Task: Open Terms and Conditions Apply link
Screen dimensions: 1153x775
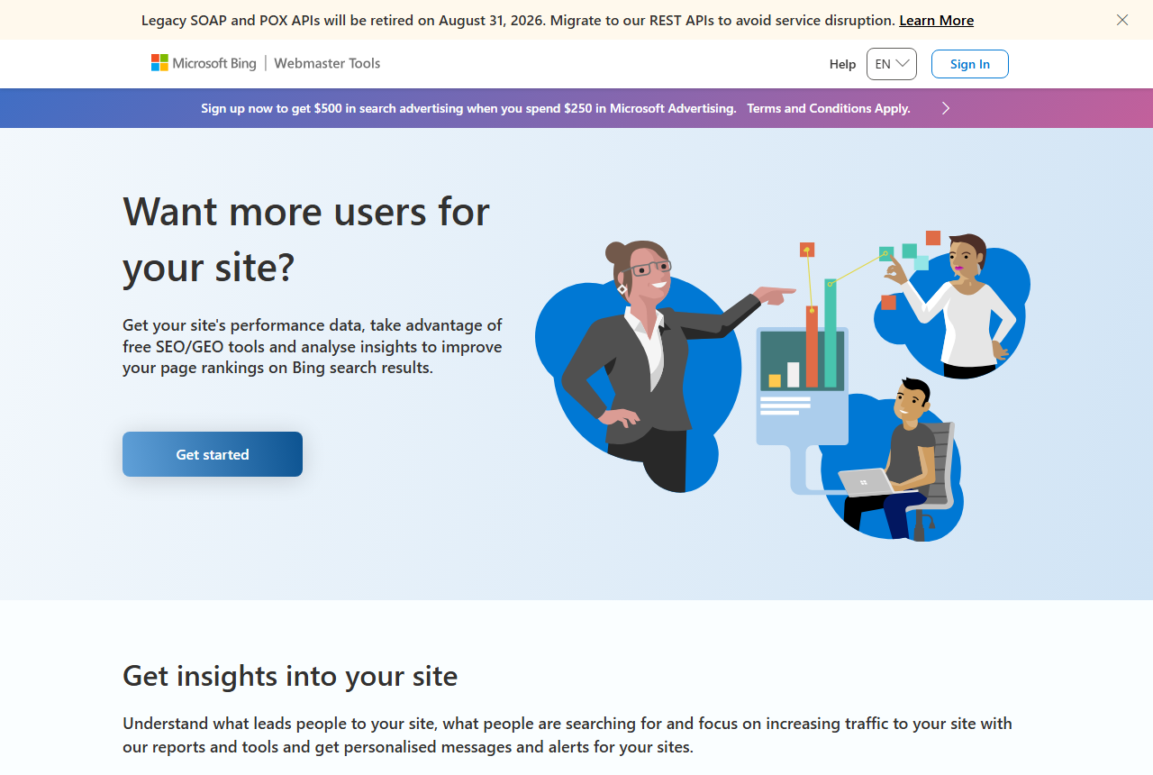Action: click(x=829, y=108)
